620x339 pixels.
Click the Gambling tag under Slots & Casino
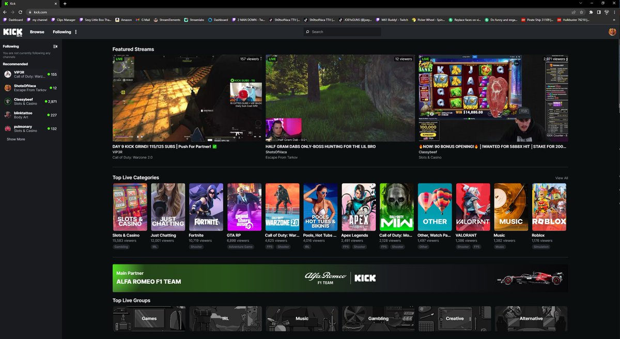click(121, 246)
